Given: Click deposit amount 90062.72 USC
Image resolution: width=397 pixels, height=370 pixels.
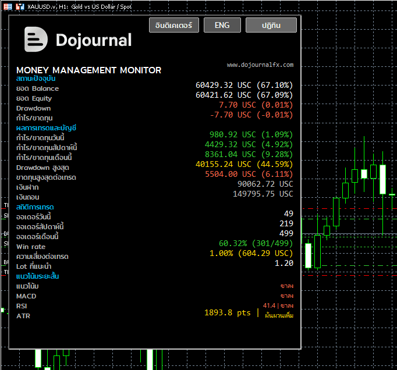Looking at the screenshot, I should [x=265, y=184].
